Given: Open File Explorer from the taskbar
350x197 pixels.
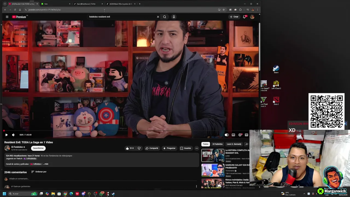Looking at the screenshot, I should [53, 194].
